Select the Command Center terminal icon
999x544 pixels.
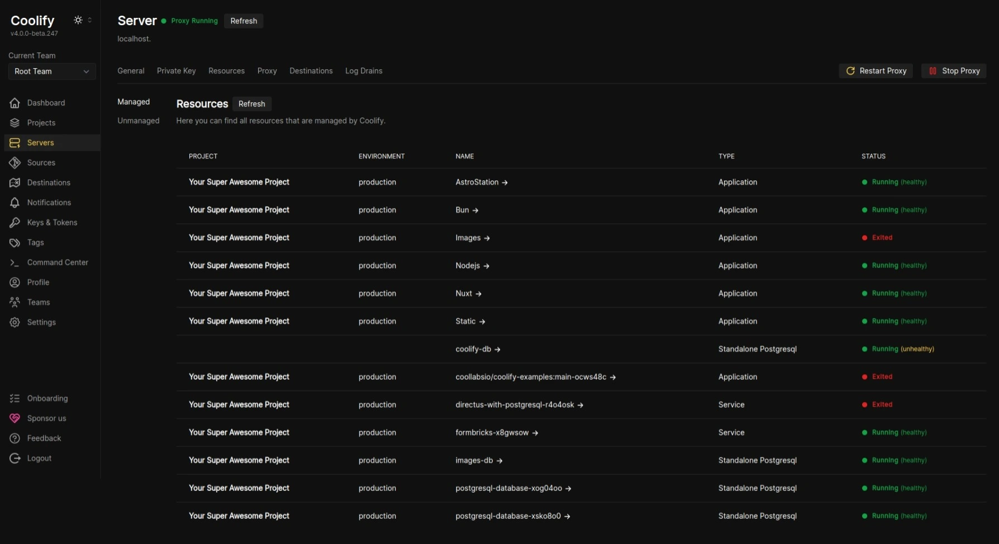(14, 263)
